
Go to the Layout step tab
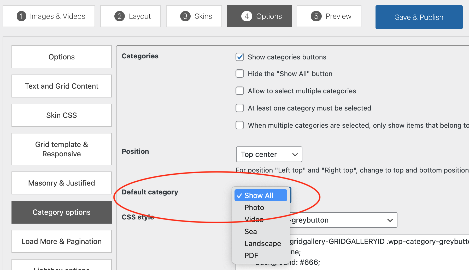pyautogui.click(x=131, y=16)
